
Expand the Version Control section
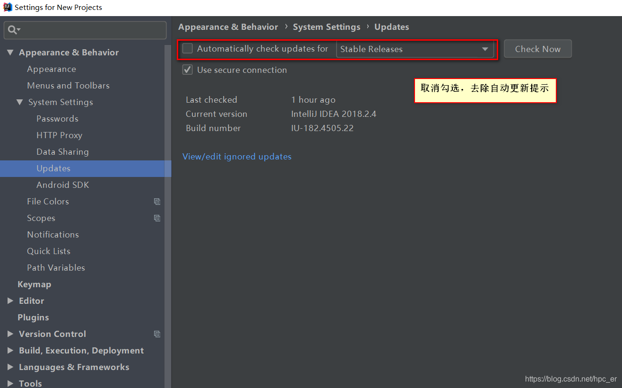10,334
